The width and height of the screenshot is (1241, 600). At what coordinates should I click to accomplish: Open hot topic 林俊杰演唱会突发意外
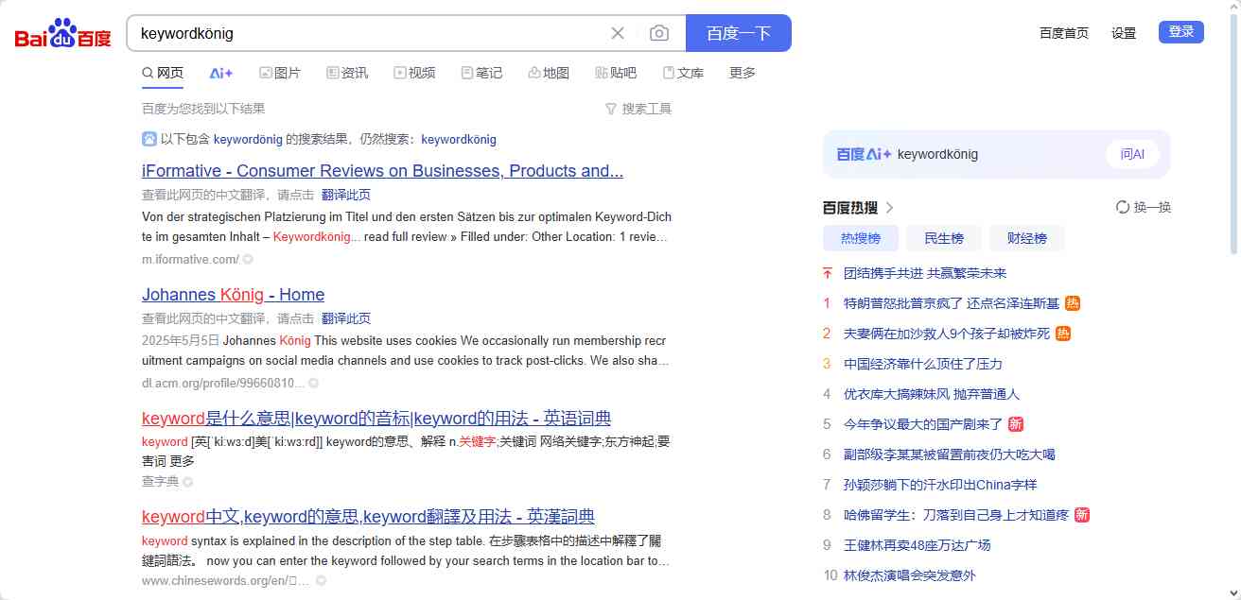click(910, 575)
